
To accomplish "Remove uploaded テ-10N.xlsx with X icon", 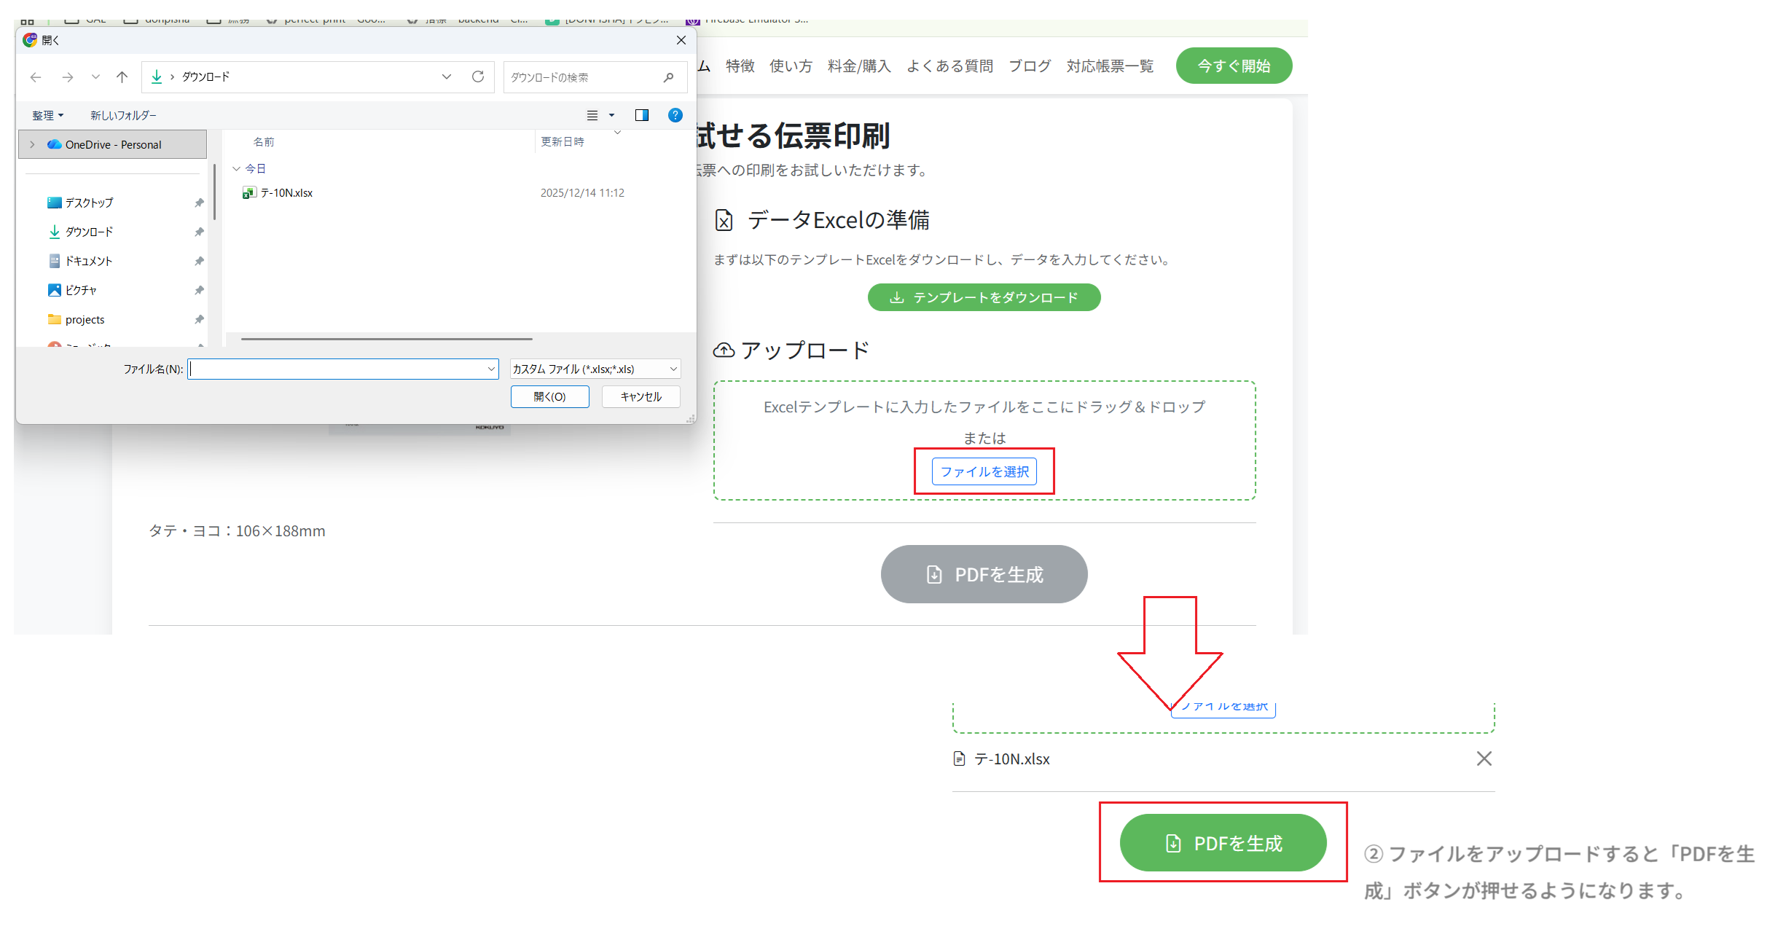I will pyautogui.click(x=1484, y=758).
